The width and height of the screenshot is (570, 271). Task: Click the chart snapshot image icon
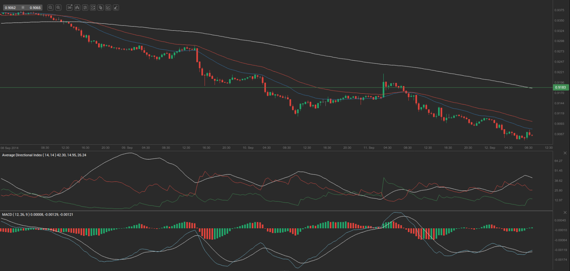pos(93,8)
